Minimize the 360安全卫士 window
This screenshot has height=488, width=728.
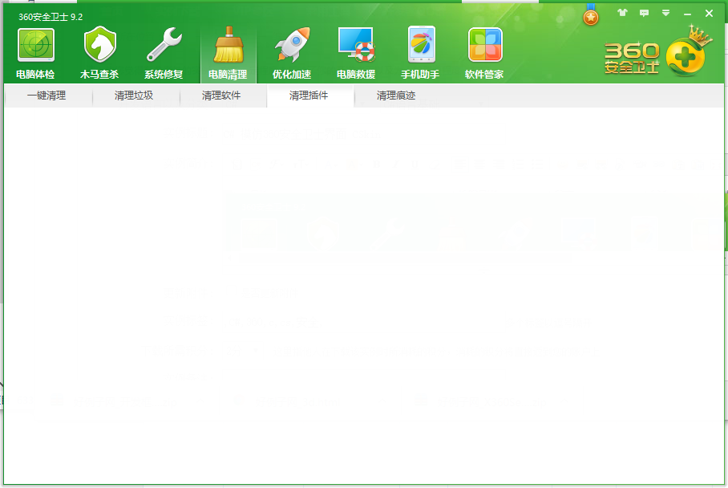tap(687, 14)
